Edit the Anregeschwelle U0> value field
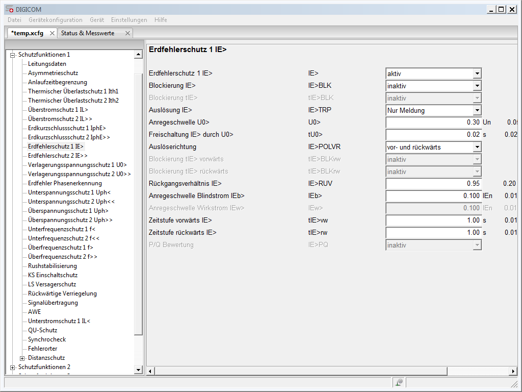522x392 pixels. pyautogui.click(x=433, y=122)
